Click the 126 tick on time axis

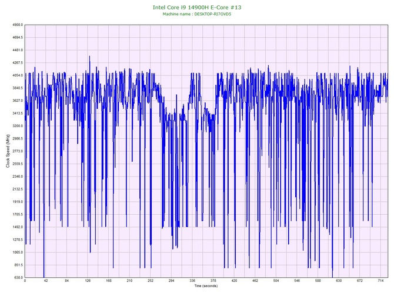[88, 281]
